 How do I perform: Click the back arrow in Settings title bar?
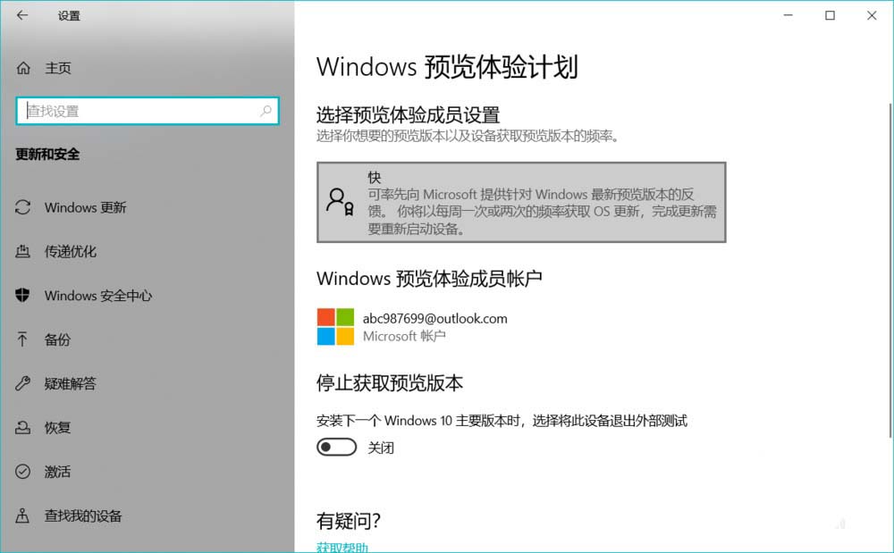pyautogui.click(x=22, y=15)
